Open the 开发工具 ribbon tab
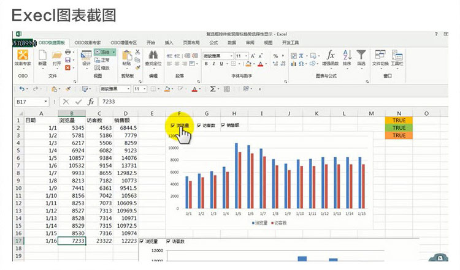This screenshot has height=270, width=460. point(291,42)
